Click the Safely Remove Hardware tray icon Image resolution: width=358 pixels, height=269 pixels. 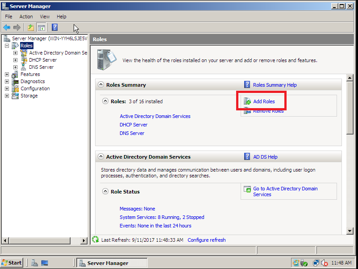(x=304, y=263)
